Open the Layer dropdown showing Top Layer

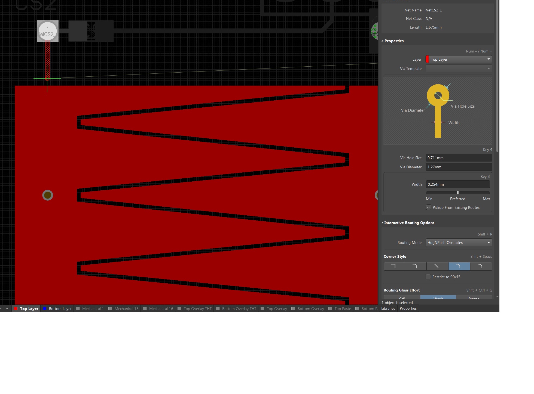[x=459, y=59]
